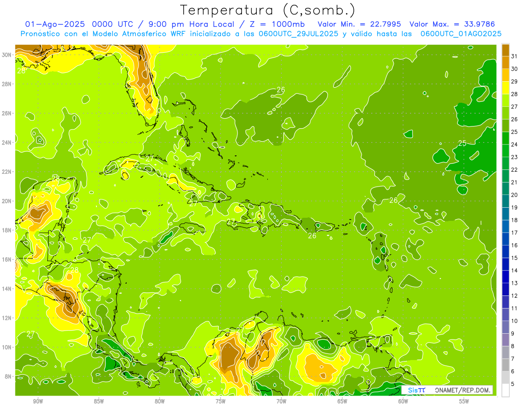The height and width of the screenshot is (407, 526).
Task: Click legend value "15" on the color scale
Action: pyautogui.click(x=515, y=258)
